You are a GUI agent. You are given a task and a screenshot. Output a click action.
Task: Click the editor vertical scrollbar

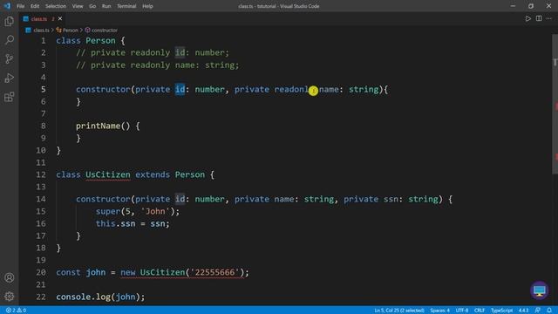pos(555,104)
